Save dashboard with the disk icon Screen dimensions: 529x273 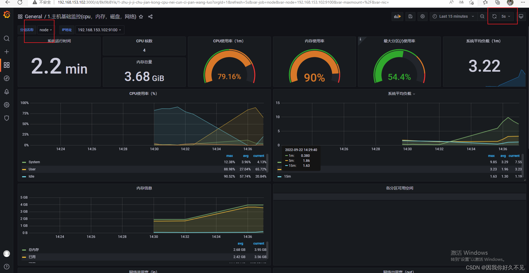[x=410, y=16]
